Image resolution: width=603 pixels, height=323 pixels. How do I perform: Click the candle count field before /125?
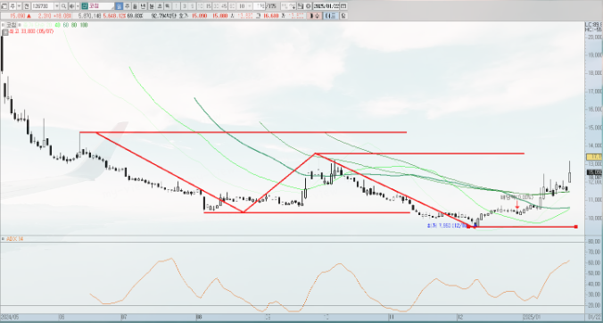tap(260, 5)
